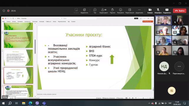This screenshot has height=106, width=189.
Task: Raise your hand in the meeting
Action: 112,11
